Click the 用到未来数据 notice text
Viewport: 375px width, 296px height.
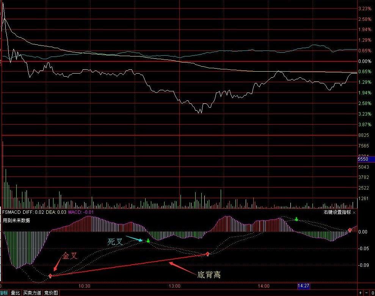point(16,220)
